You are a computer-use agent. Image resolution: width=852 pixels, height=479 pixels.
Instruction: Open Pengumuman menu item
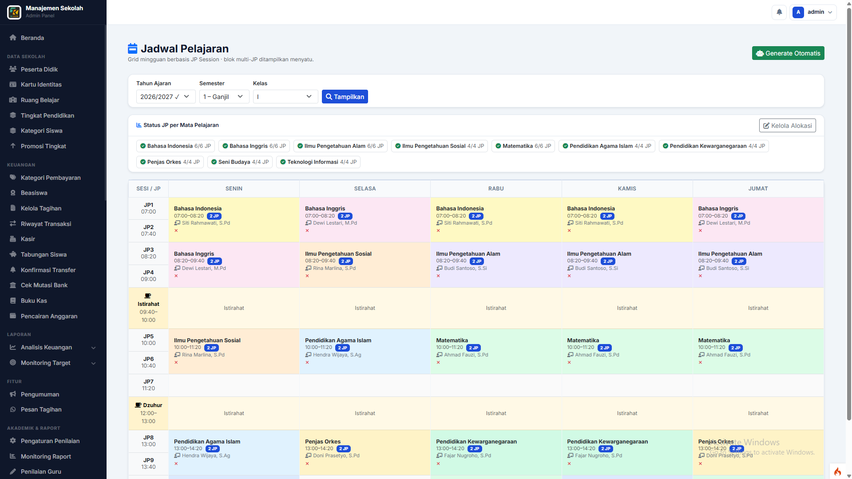[53, 394]
